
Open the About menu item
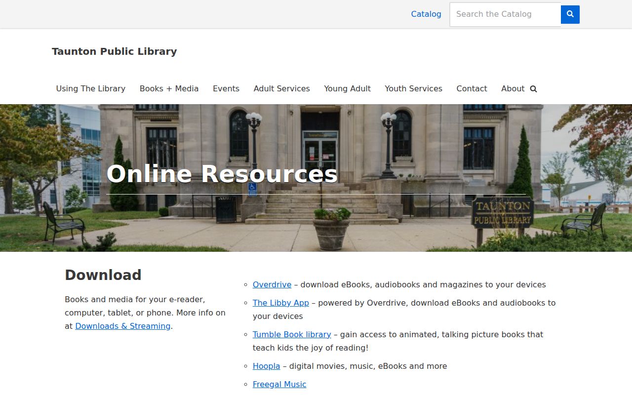pyautogui.click(x=513, y=89)
